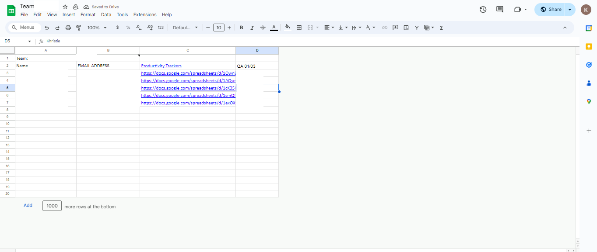
Task: Open the comments history icon
Action: [500, 9]
